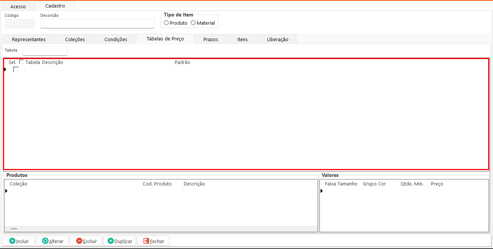Click the Padrão column header
This screenshot has height=249, width=493.
[x=182, y=62]
